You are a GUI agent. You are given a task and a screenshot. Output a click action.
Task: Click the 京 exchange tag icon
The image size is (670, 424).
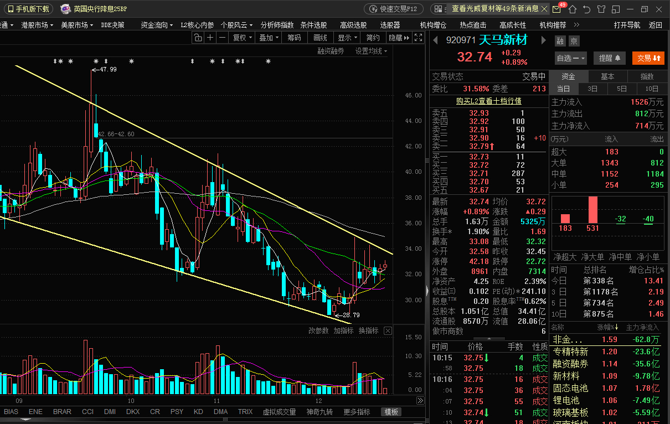point(574,41)
